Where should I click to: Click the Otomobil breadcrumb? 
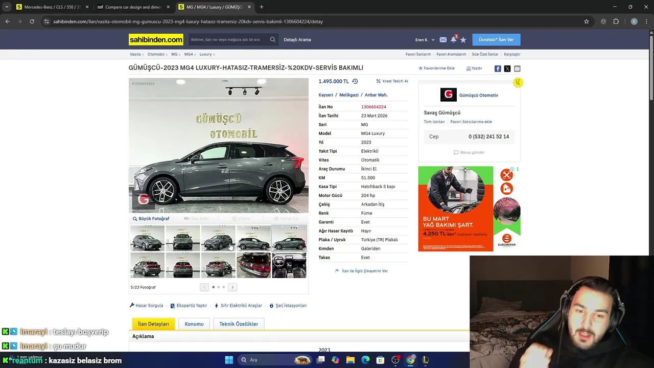(156, 54)
